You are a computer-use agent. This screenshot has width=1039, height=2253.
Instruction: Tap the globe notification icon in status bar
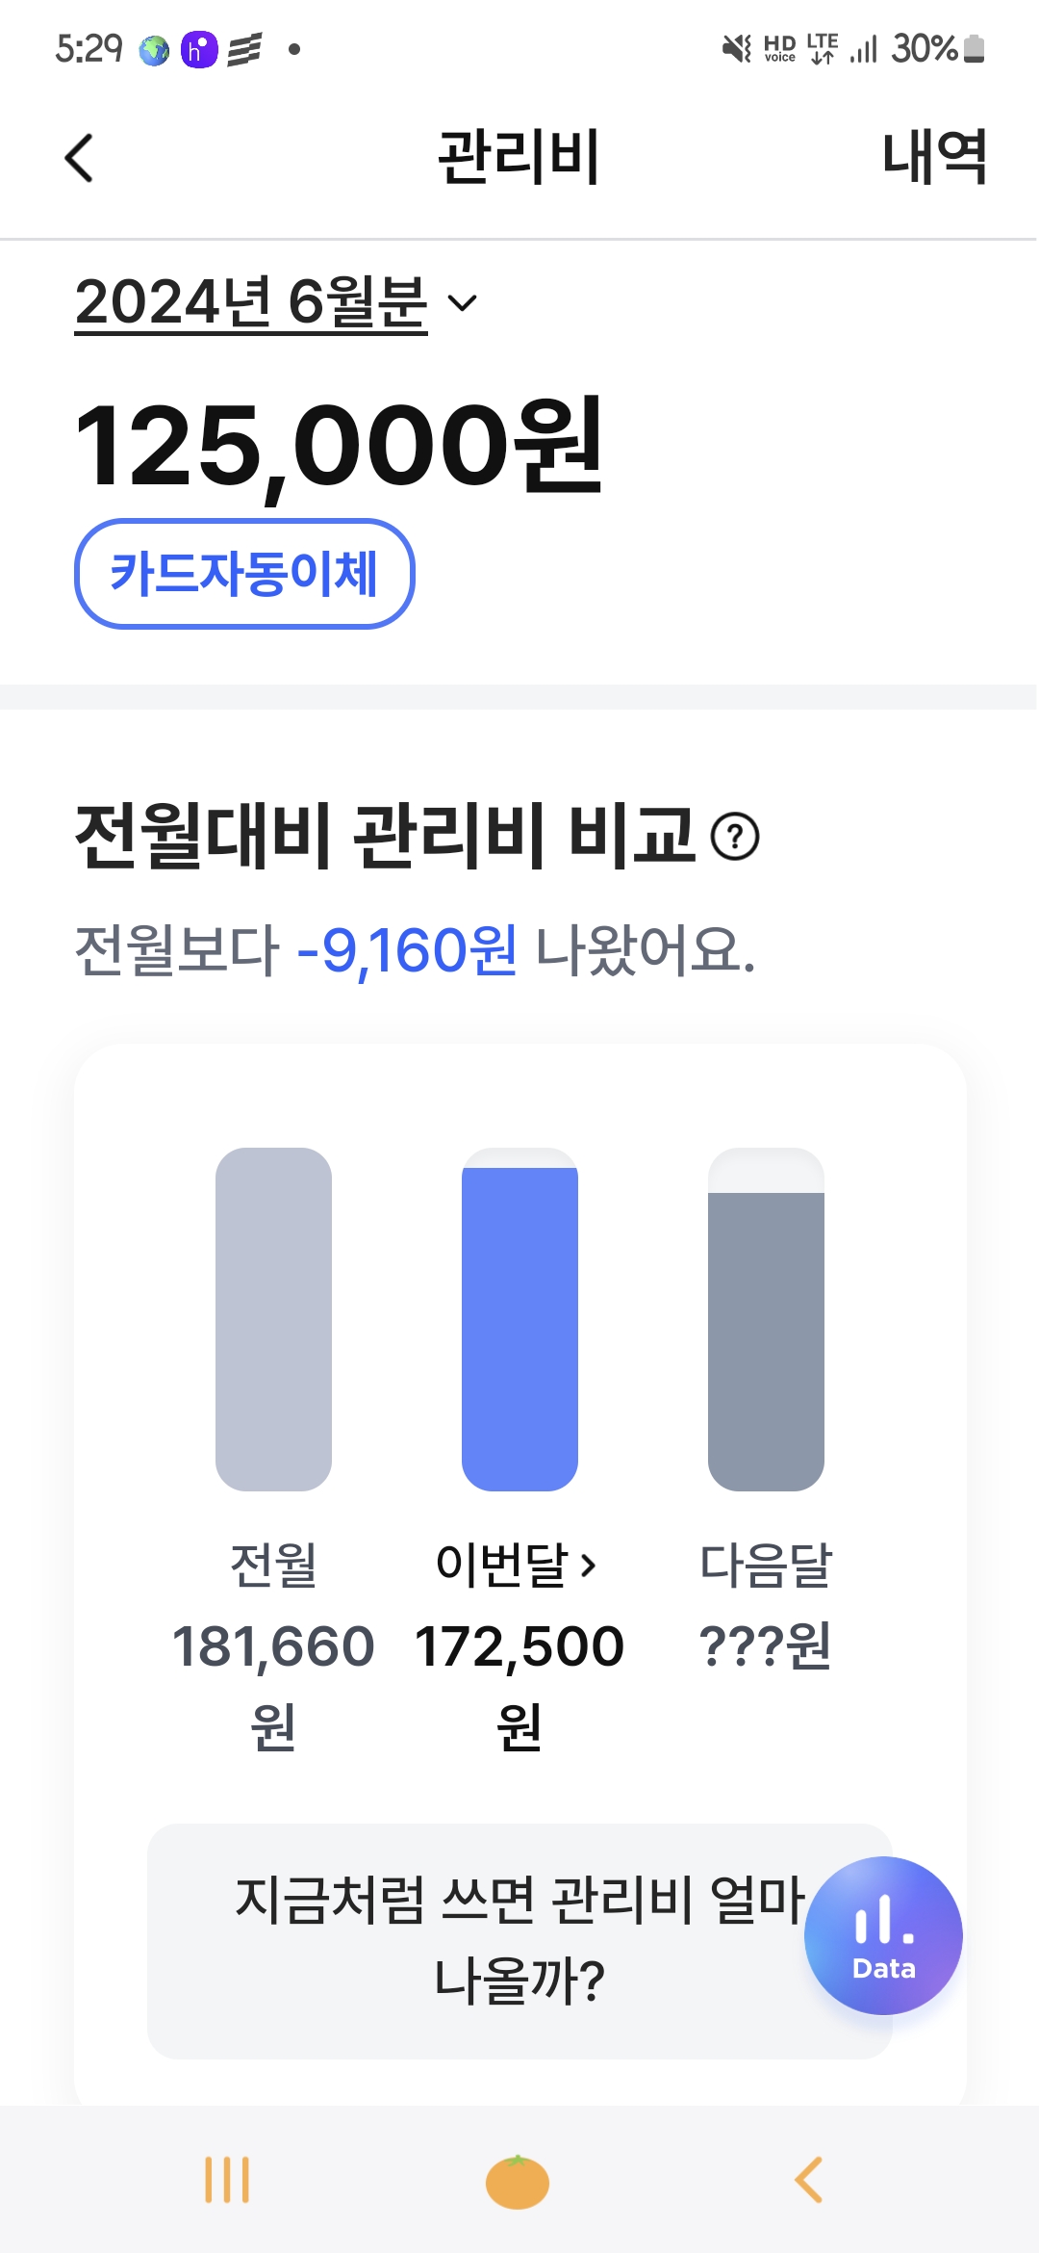[x=154, y=49]
